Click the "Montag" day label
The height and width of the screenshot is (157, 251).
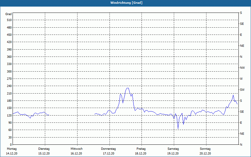[12, 149]
